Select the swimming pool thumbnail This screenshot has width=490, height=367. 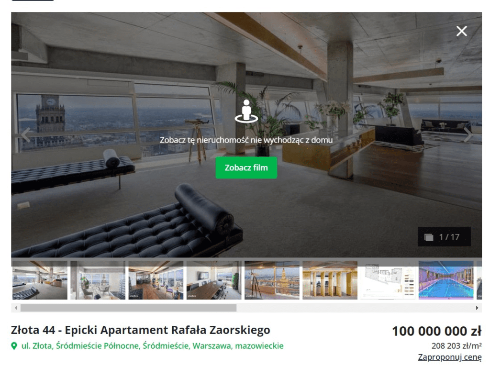446,280
